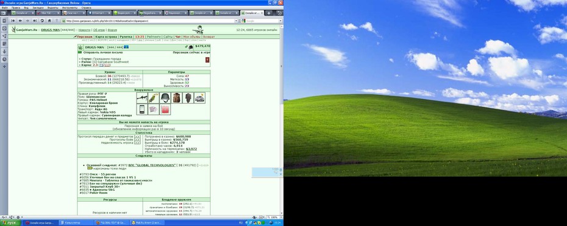
Task: Click the Opera forward arrow button
Action: 27,21
